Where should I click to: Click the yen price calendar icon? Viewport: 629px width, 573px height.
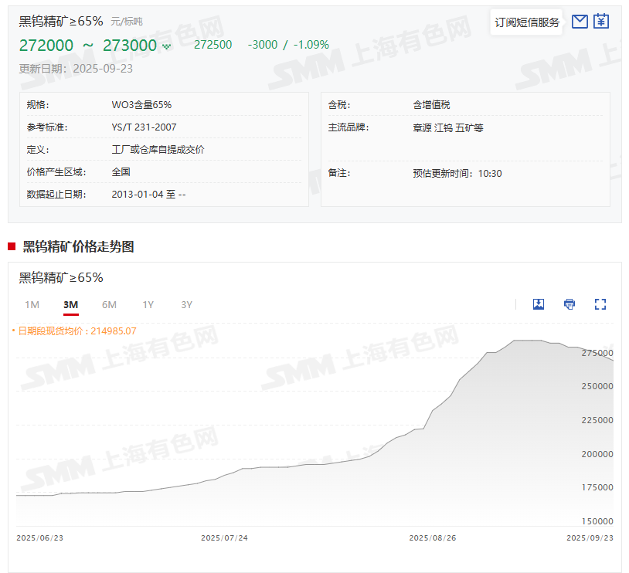601,22
